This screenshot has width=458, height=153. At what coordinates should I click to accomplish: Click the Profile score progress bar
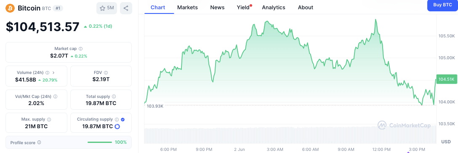point(100,142)
